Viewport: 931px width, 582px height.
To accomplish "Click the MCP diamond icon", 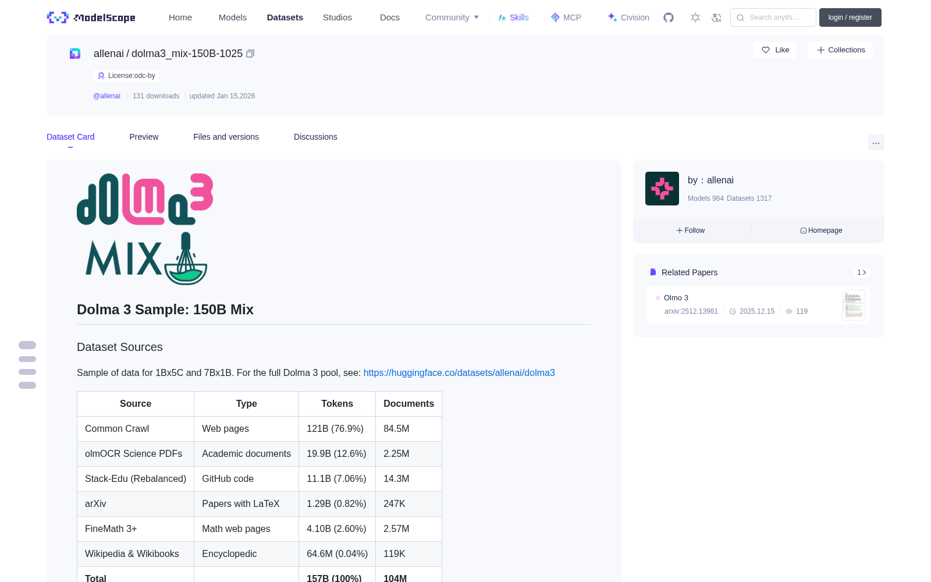I will 555,17.
